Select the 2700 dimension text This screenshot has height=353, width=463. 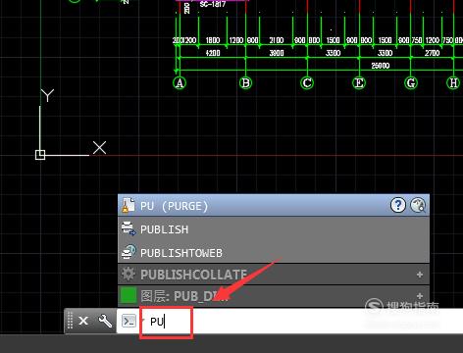432,53
